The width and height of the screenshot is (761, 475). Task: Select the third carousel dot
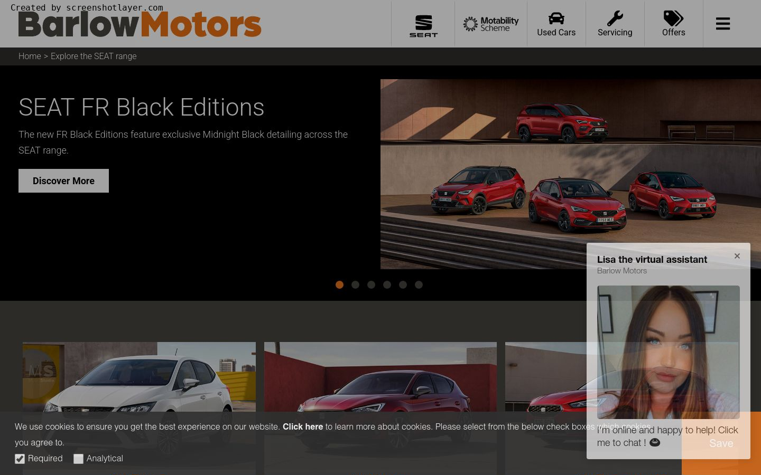tap(371, 285)
